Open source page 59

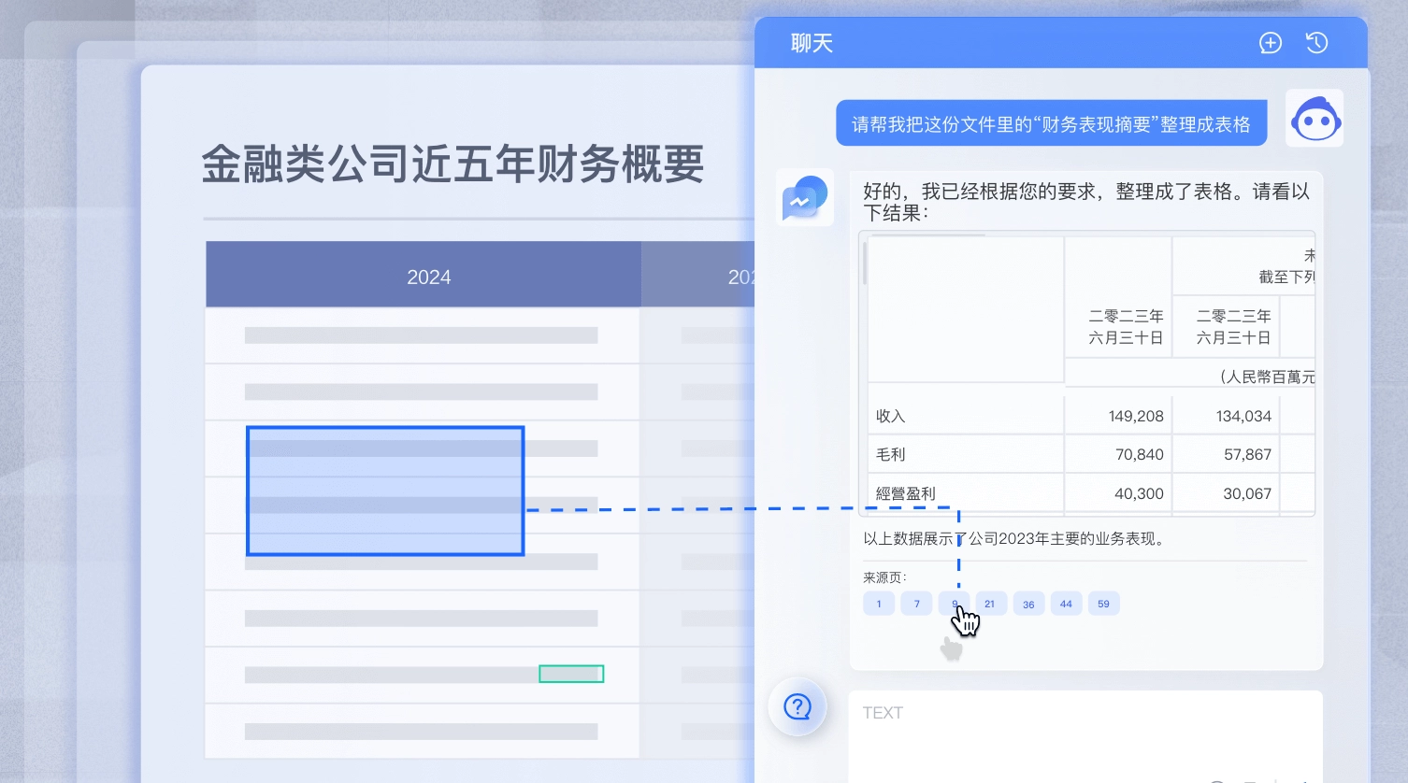pyautogui.click(x=1103, y=604)
